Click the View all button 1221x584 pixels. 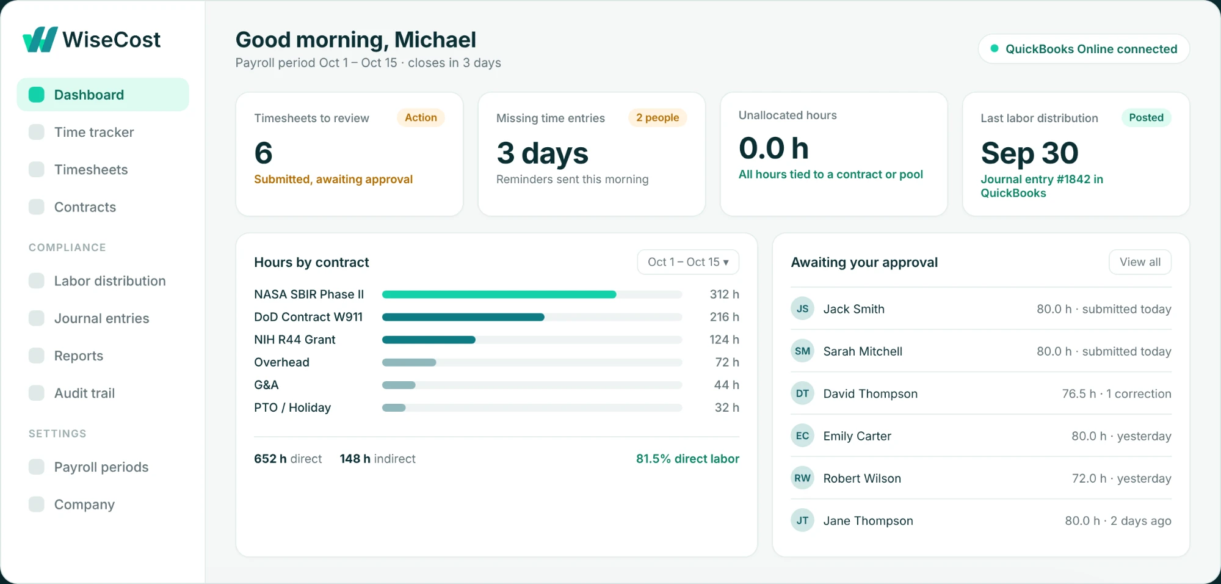coord(1140,262)
